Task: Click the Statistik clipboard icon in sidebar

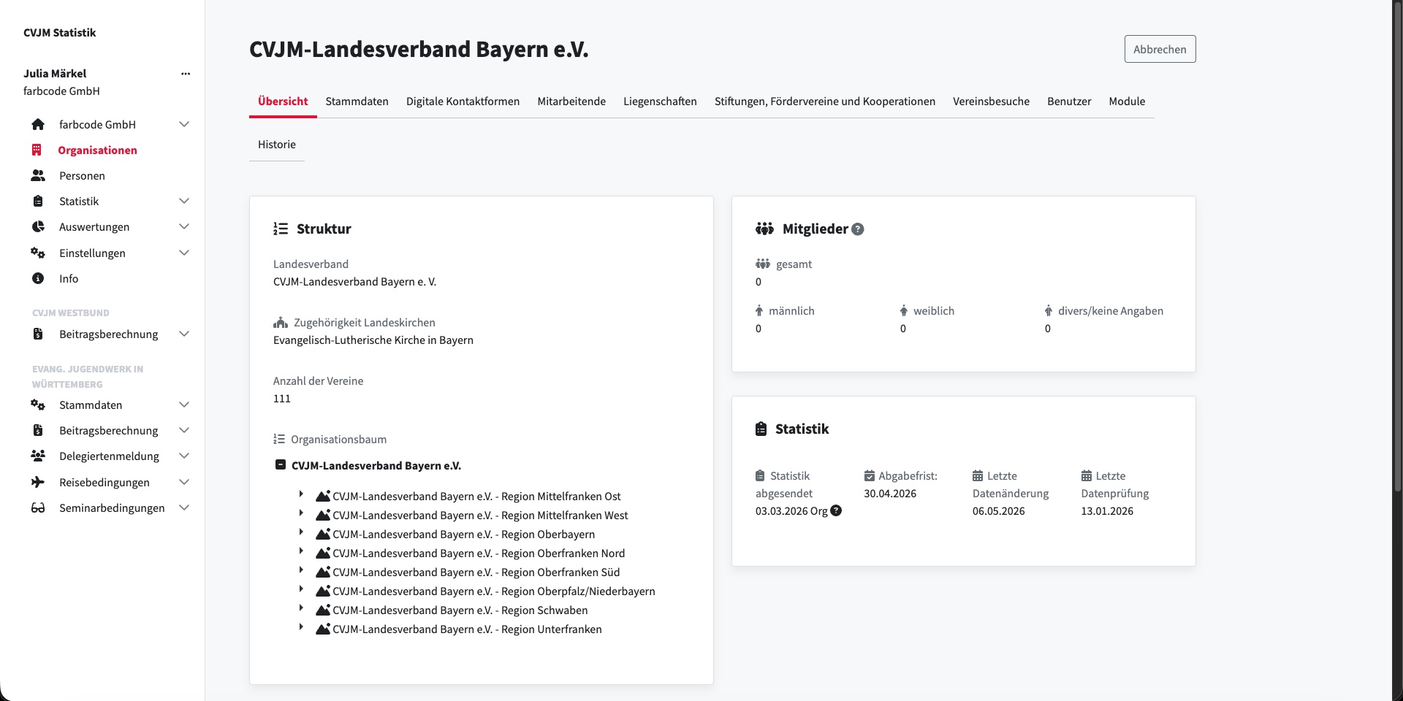Action: tap(38, 201)
